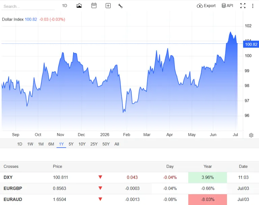259x205 pixels.
Task: Open the wrench tools icon
Action: pyautogui.click(x=120, y=6)
